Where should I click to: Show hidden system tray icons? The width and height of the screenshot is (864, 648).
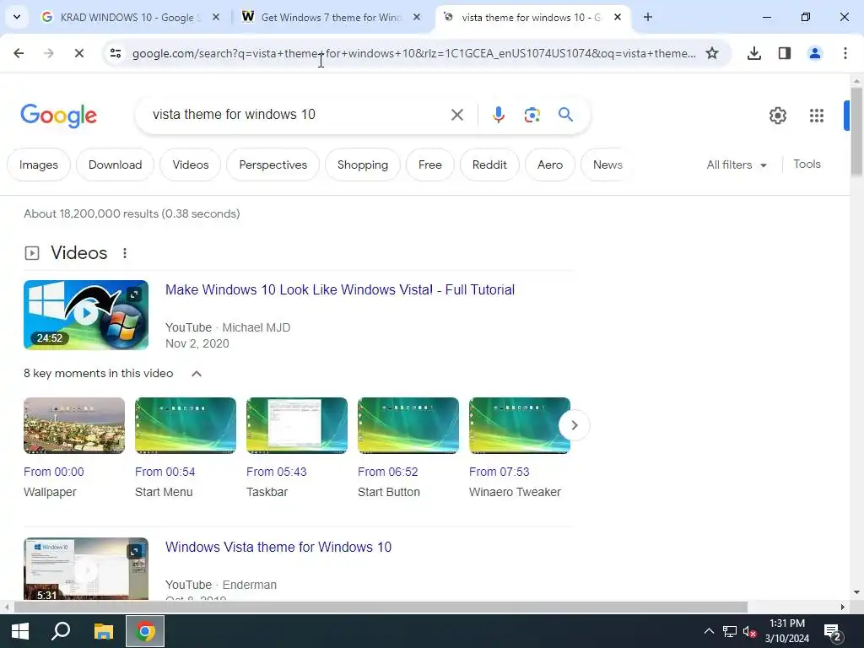point(709,631)
